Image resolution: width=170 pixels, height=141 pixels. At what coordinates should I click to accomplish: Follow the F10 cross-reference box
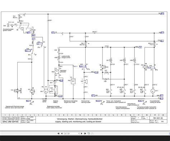[162, 41]
